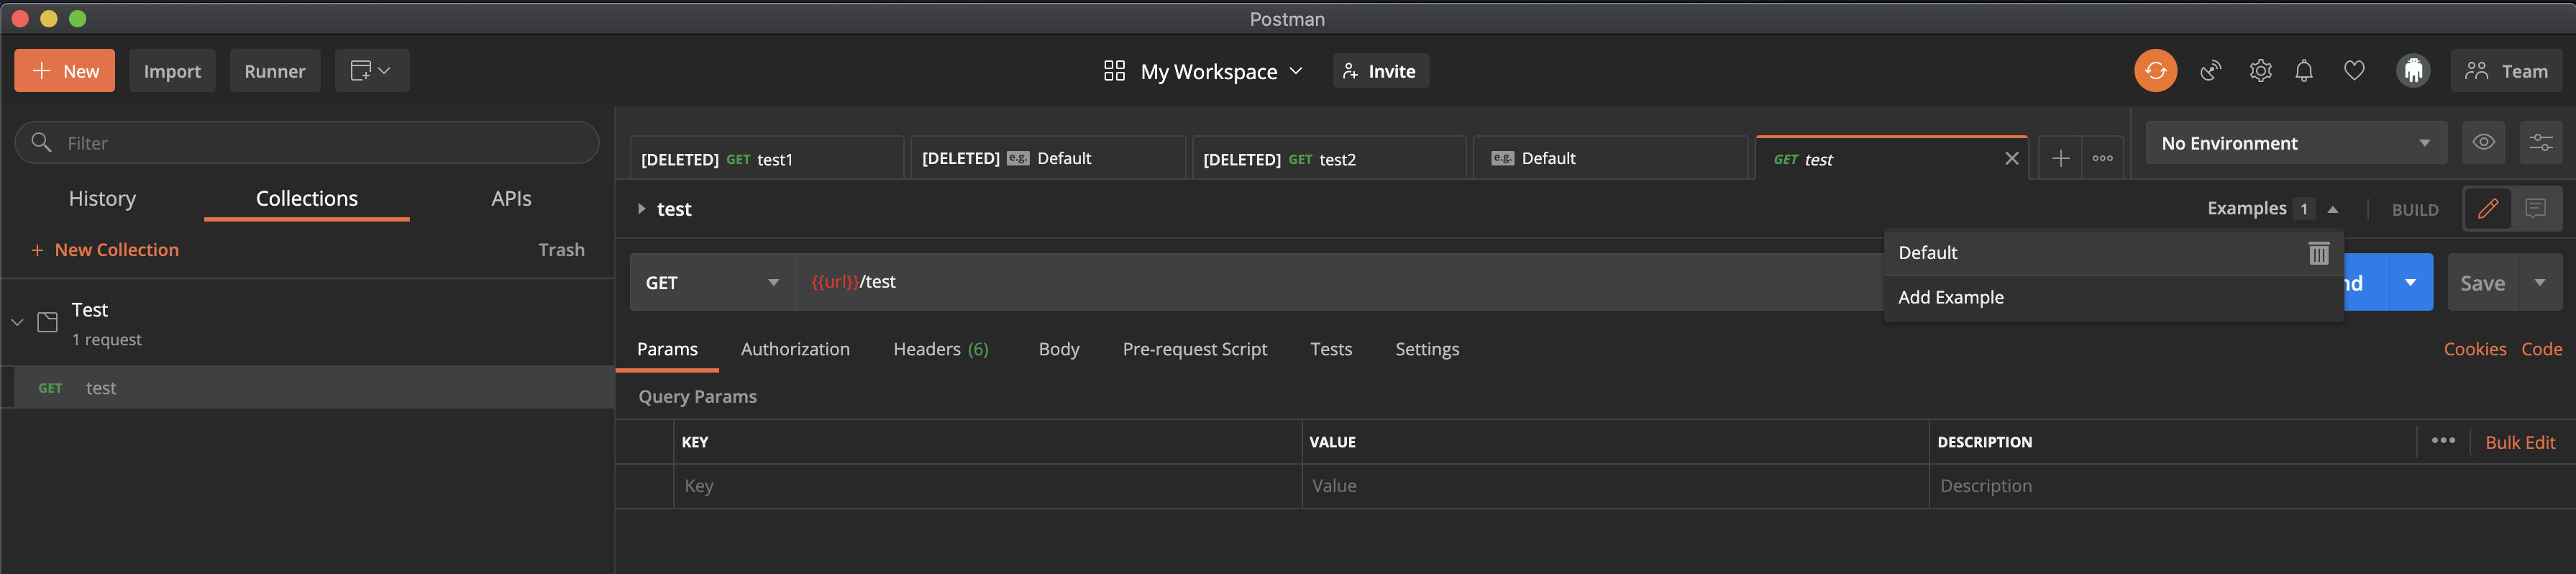Select the deleted GET test2 tab
The height and width of the screenshot is (574, 2576).
(x=1329, y=159)
